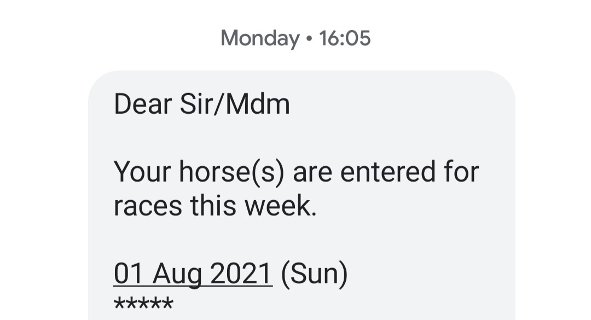Image resolution: width=591 pixels, height=320 pixels.
Task: Tap the row of asterisks
Action: click(143, 304)
